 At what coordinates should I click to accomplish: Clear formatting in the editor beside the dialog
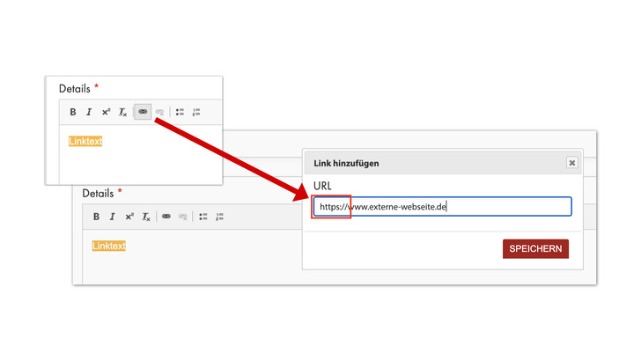click(x=147, y=217)
